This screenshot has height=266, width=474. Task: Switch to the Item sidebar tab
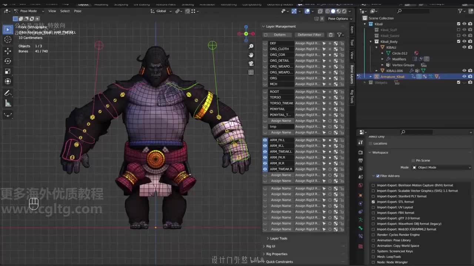(x=352, y=30)
